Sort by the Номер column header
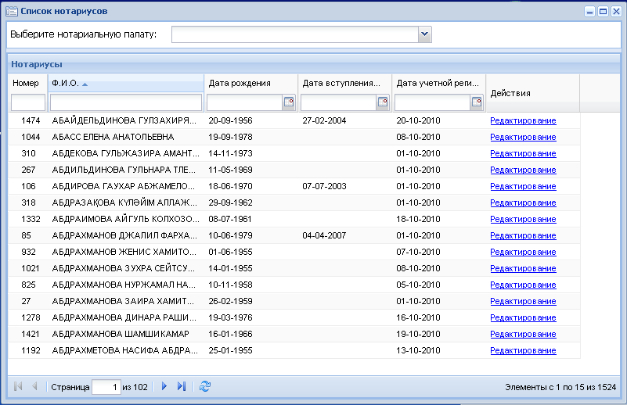This screenshot has width=627, height=405. (x=27, y=83)
